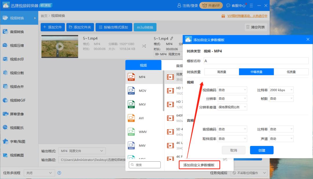Click the 创建 button to create template
This screenshot has height=179, width=313.
[261, 150]
